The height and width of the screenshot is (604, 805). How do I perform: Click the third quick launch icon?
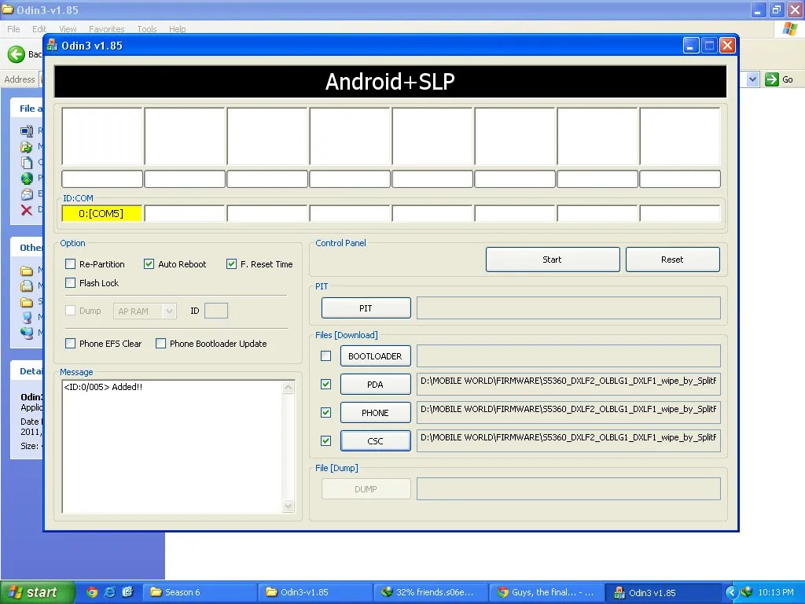click(128, 592)
